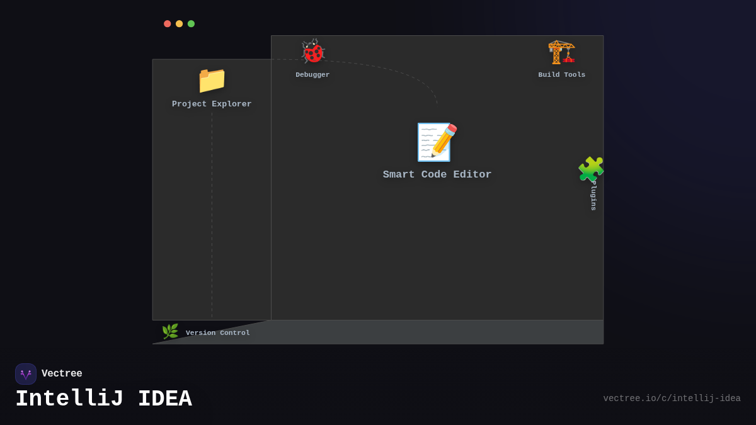Image resolution: width=756 pixels, height=425 pixels.
Task: Open the Project Explorer folder icon
Action: click(211, 81)
